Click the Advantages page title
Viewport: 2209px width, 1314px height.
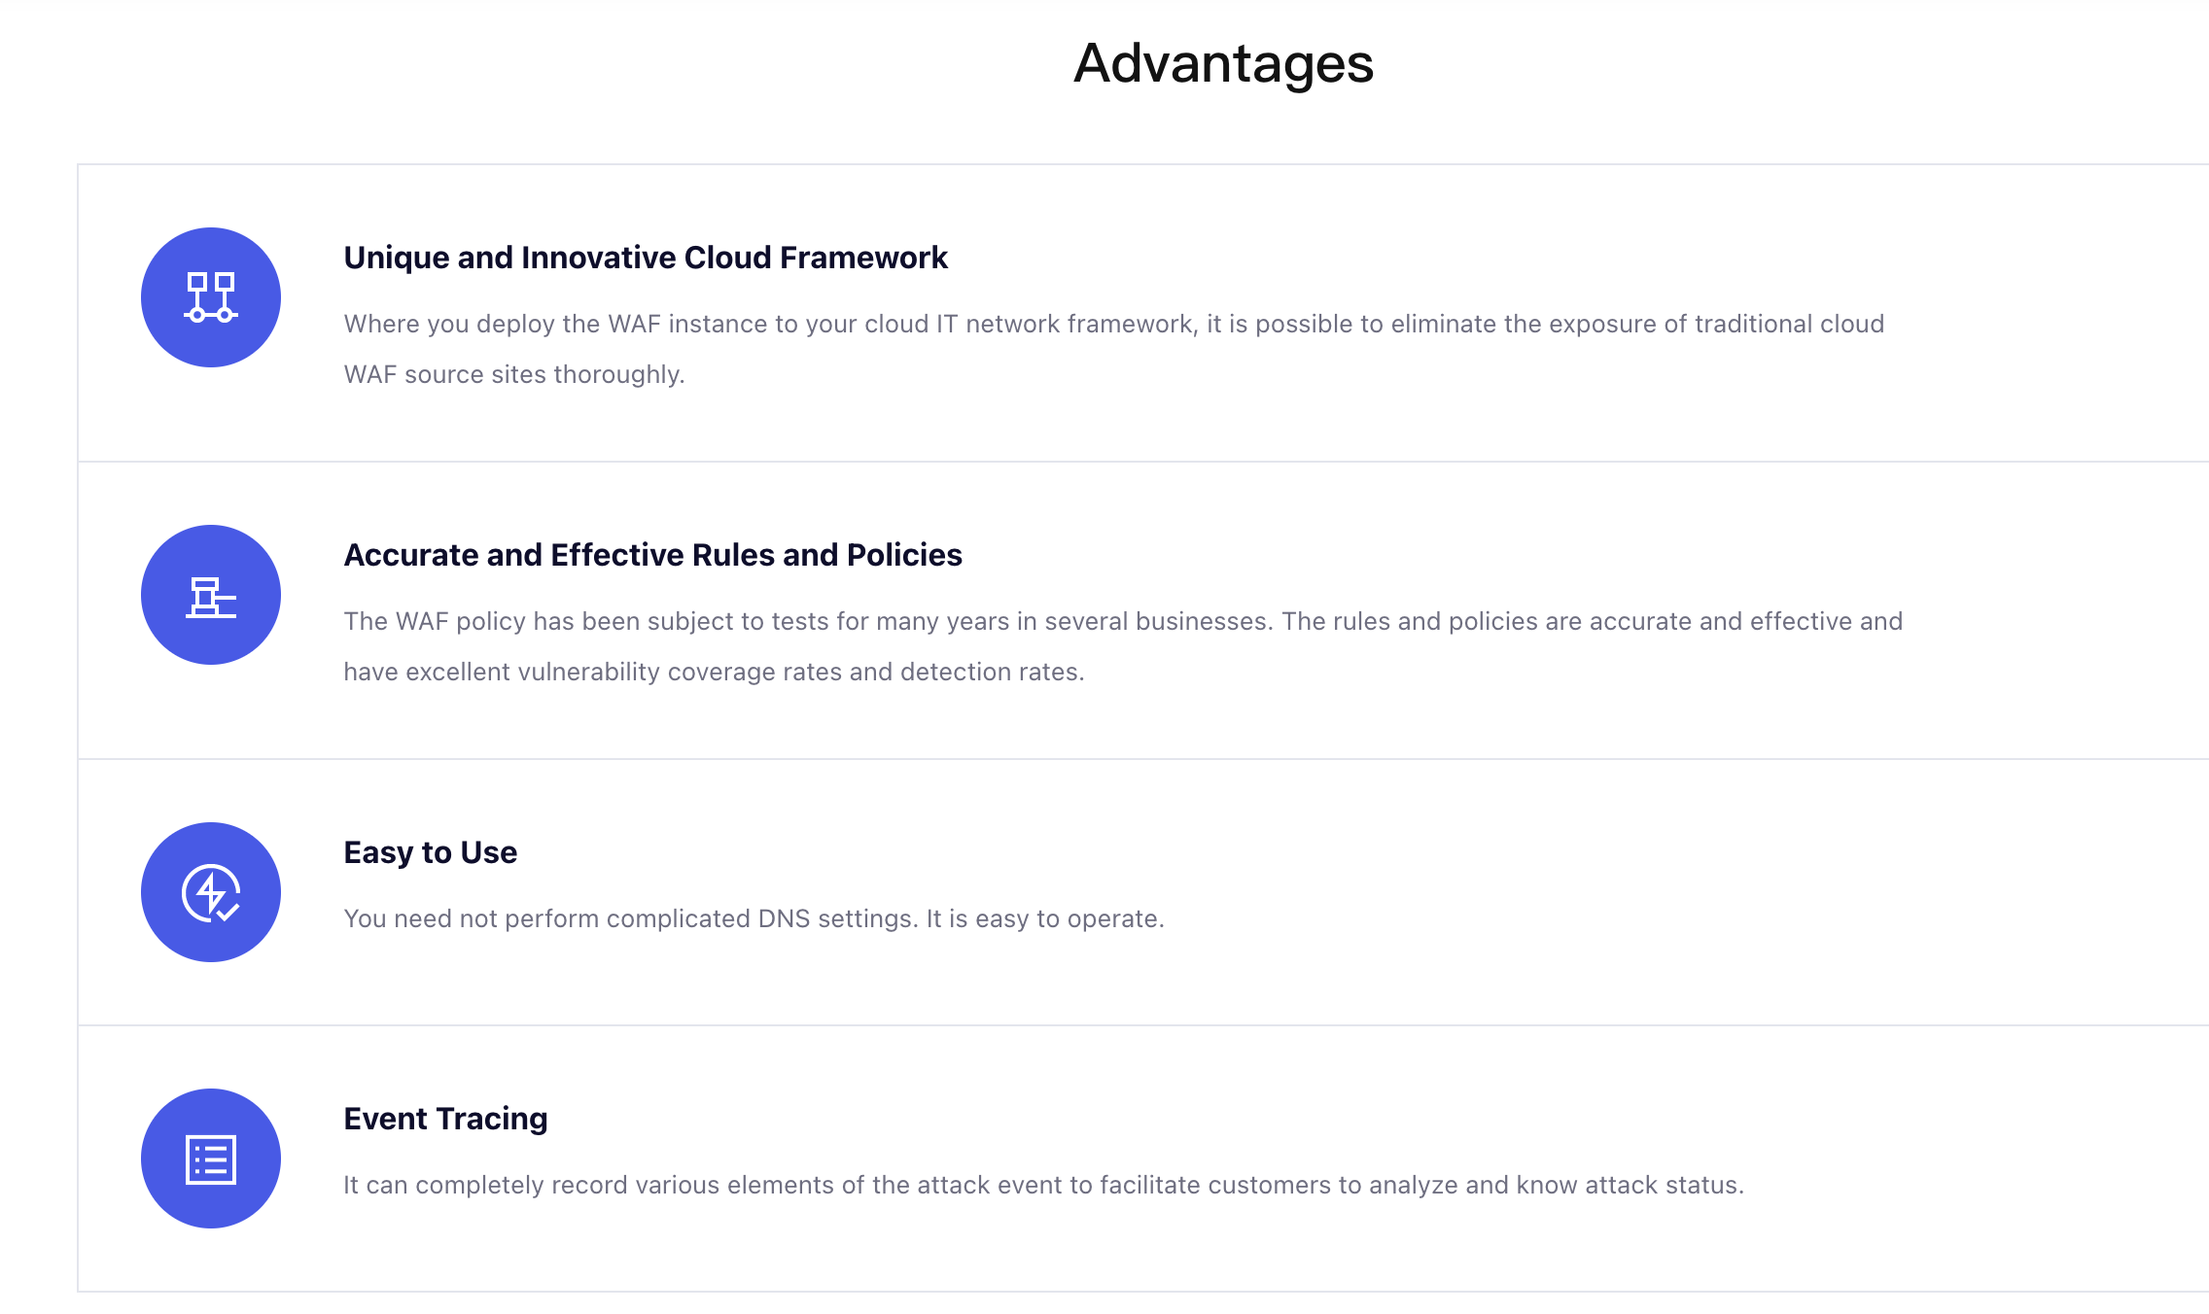tap(1223, 64)
